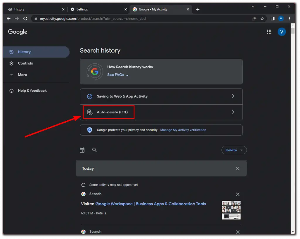Open Auto-delete settings via its chevron

point(233,112)
